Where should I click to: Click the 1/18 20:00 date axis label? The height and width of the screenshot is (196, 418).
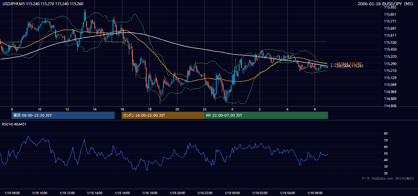coord(177,193)
